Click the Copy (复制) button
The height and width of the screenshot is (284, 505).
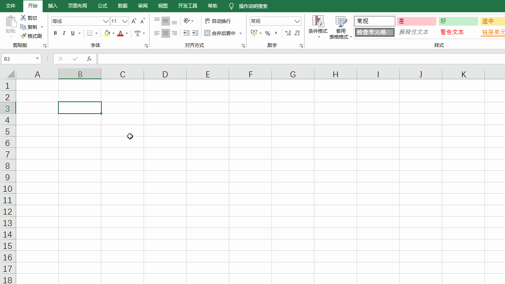click(x=29, y=27)
